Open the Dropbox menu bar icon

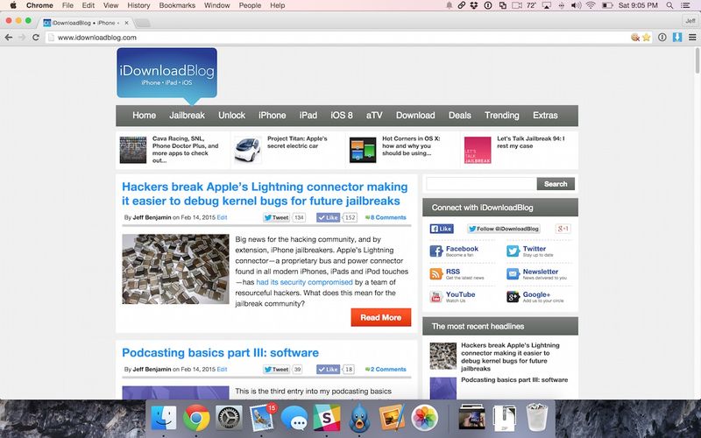474,5
